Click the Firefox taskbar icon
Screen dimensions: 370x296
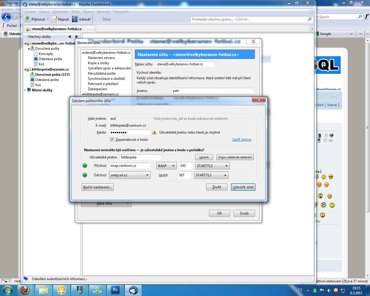coord(25,290)
